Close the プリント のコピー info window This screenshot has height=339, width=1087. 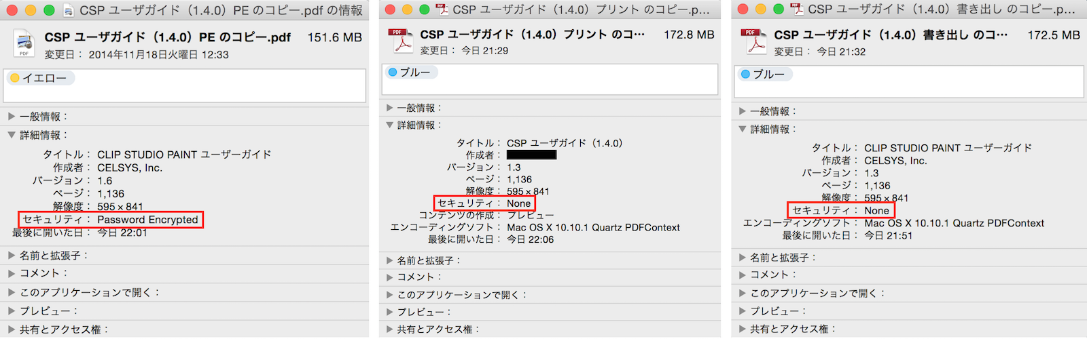tap(389, 9)
